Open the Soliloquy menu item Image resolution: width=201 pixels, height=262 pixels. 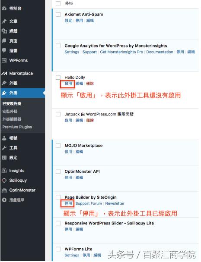(18, 180)
